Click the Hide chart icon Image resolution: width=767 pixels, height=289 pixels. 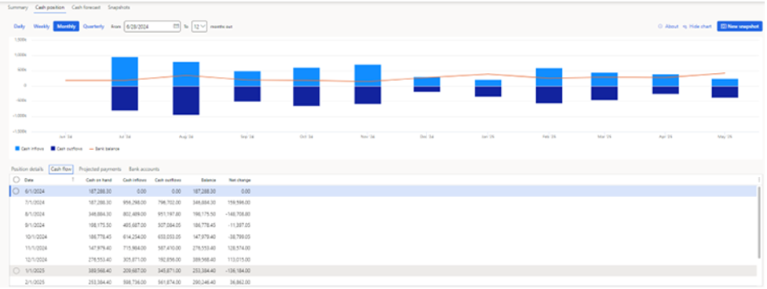tap(685, 27)
